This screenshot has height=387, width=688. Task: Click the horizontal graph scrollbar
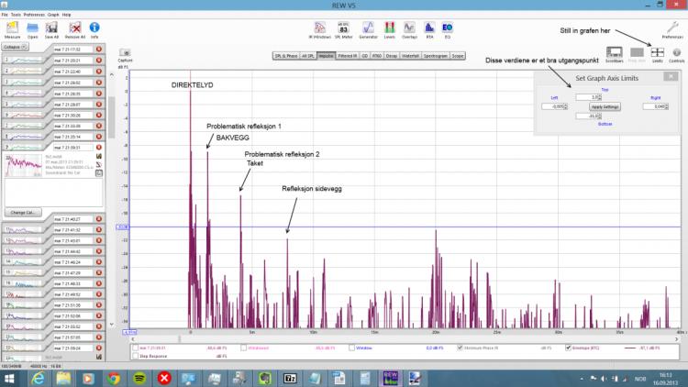(x=404, y=332)
